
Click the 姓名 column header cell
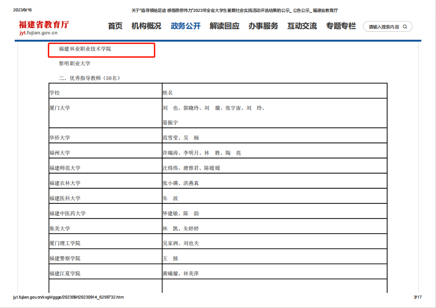(275, 91)
